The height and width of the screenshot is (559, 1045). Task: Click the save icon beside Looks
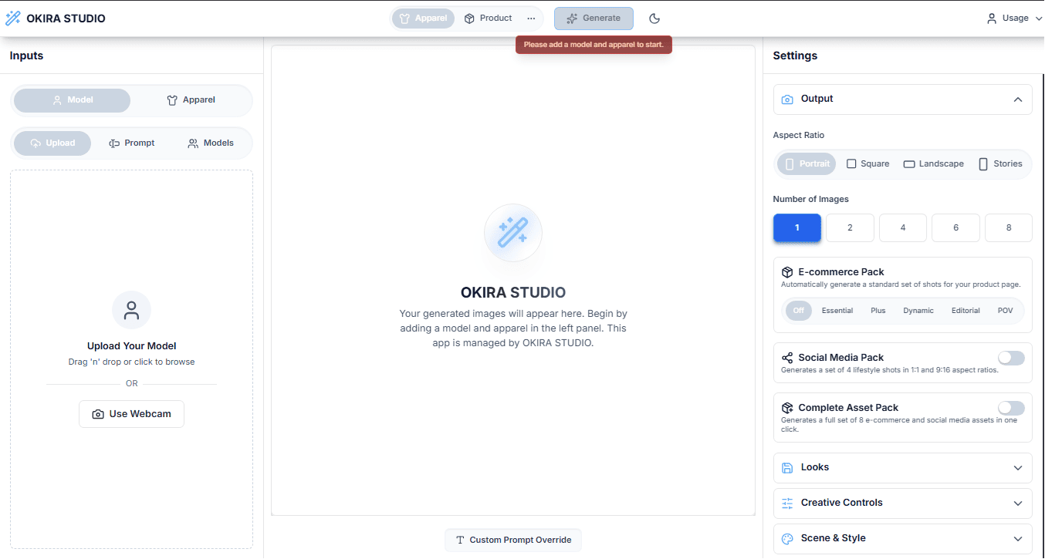point(787,468)
